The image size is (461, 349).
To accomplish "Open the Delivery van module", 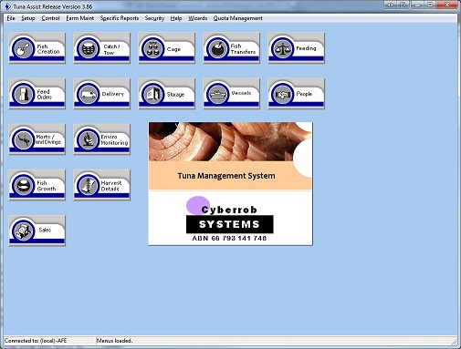I will (x=102, y=93).
